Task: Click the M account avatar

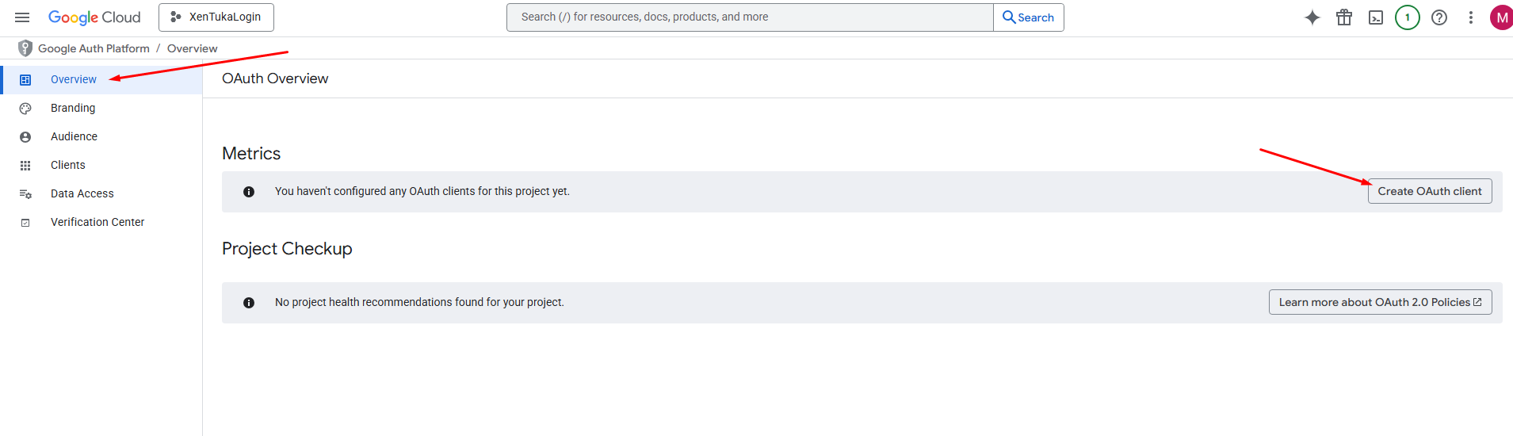Action: pos(1501,17)
